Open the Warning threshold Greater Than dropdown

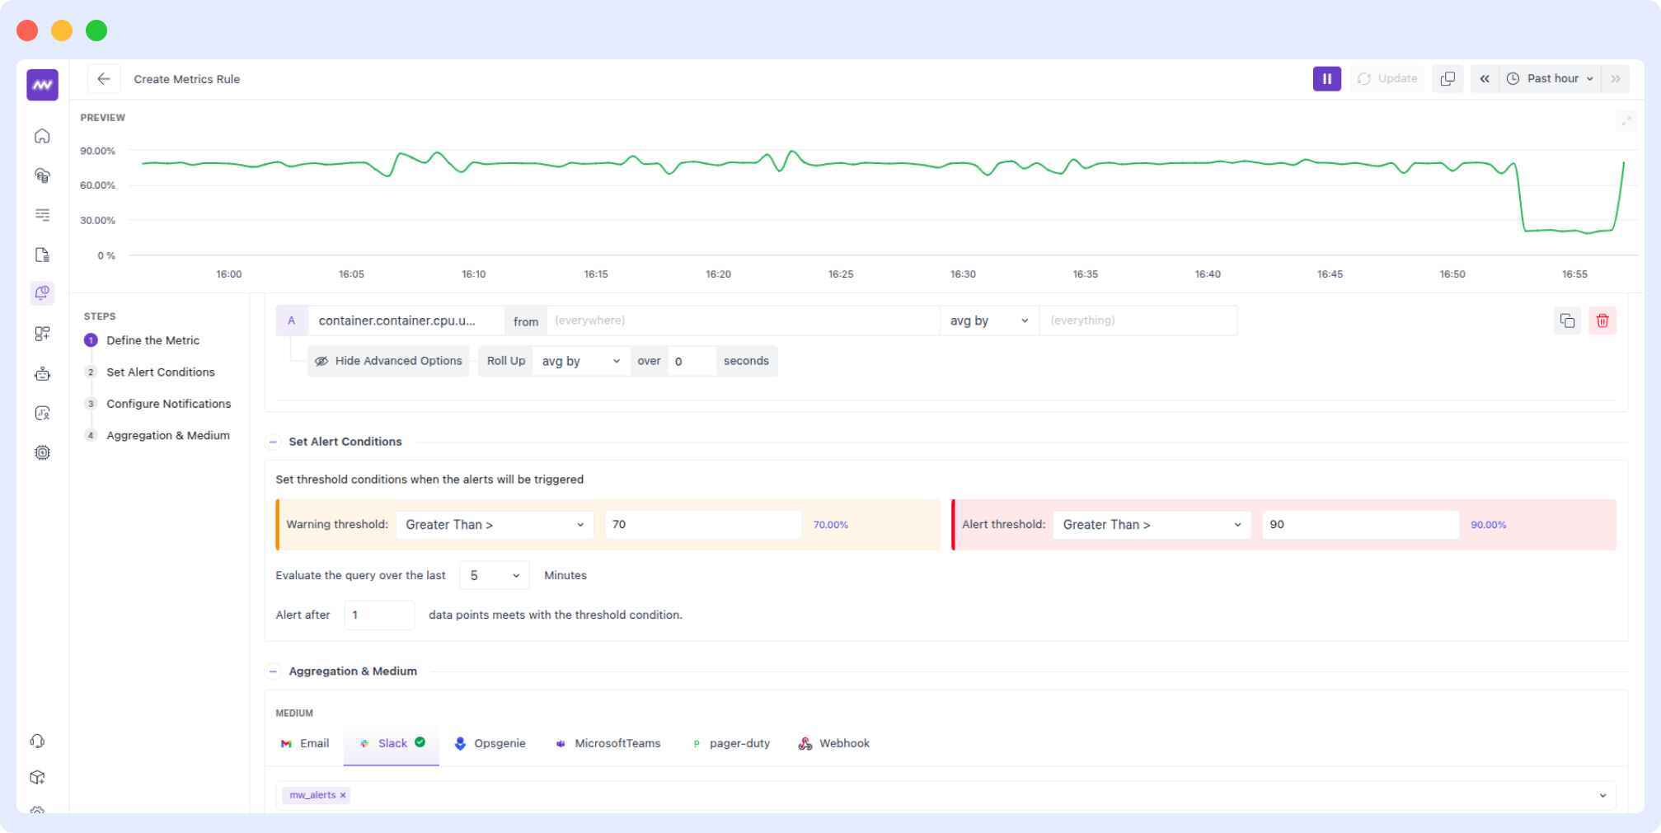tap(495, 525)
